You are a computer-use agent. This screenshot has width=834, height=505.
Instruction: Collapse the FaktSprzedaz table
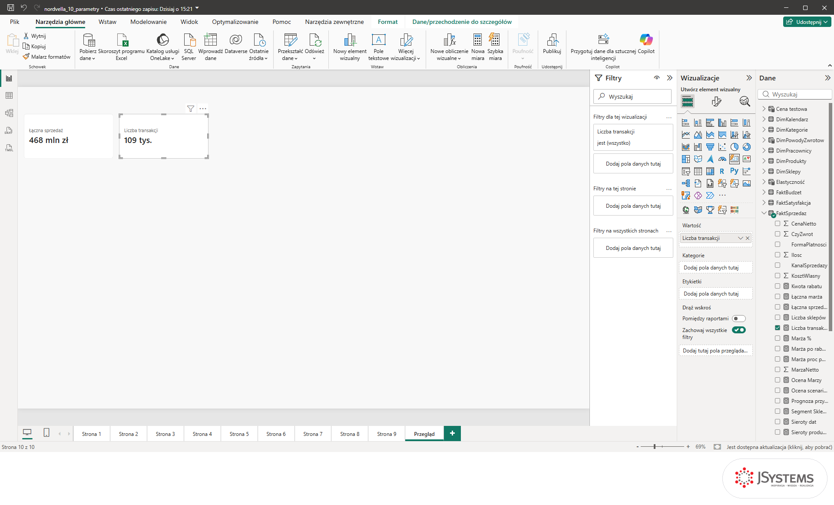tap(764, 213)
